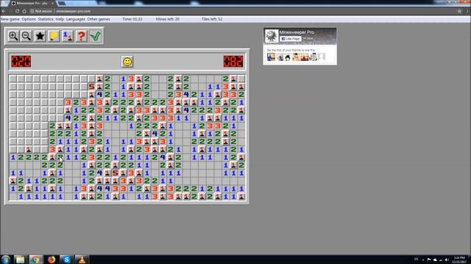
Task: Bookmark page with star icon in address bar
Action: click(459, 11)
